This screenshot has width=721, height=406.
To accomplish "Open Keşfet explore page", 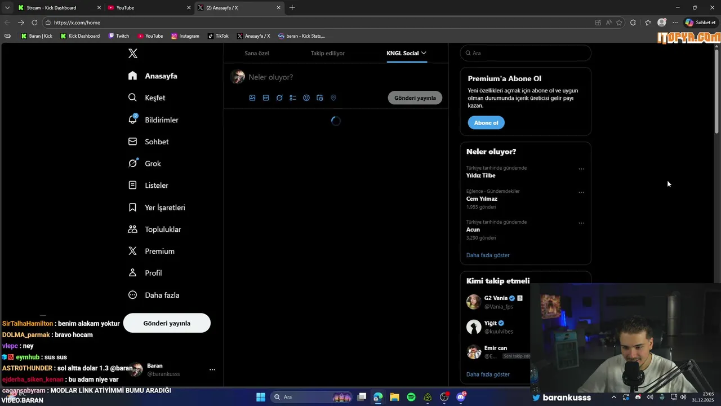I will [146, 98].
